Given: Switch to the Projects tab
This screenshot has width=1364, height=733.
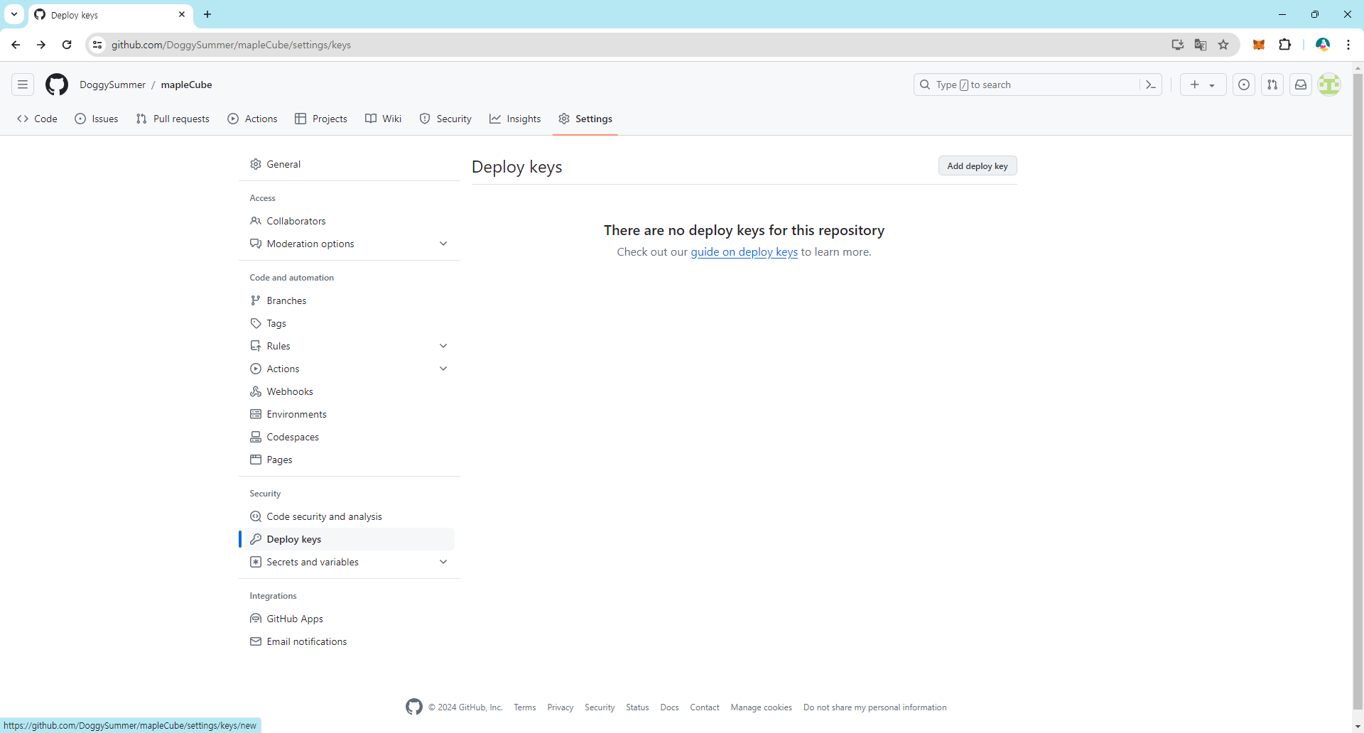Looking at the screenshot, I should [x=321, y=119].
